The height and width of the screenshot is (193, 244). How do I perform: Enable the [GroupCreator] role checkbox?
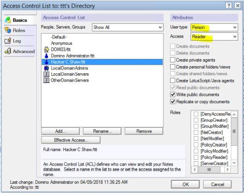pos(196,120)
